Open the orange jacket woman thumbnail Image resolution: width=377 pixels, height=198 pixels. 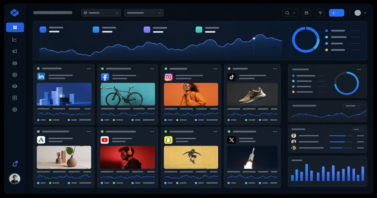191,94
